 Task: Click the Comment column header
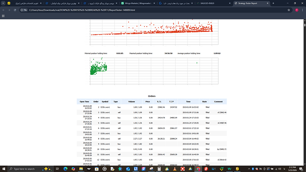click(218, 102)
